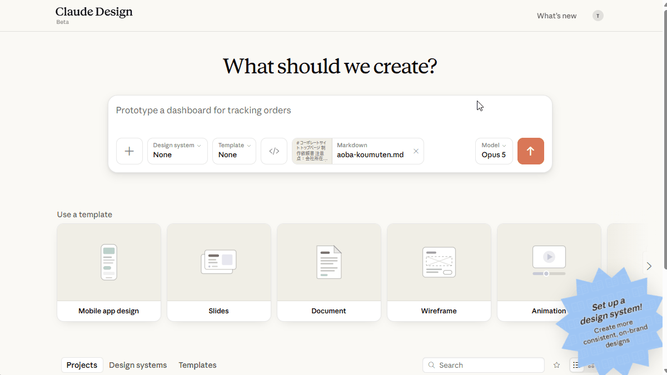The image size is (667, 375).
Task: Click the project Search field
Action: click(x=484, y=365)
